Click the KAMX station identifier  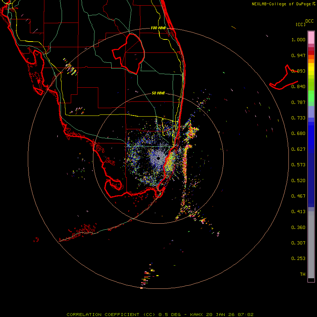coord(197,315)
